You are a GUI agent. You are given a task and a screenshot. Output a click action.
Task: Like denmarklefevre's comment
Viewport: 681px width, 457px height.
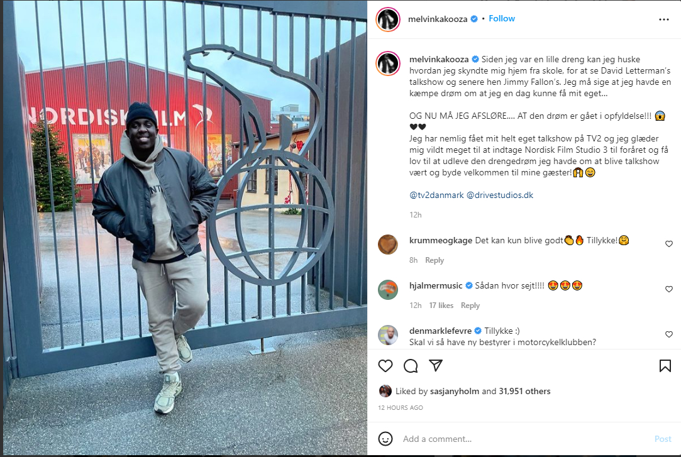pos(669,334)
